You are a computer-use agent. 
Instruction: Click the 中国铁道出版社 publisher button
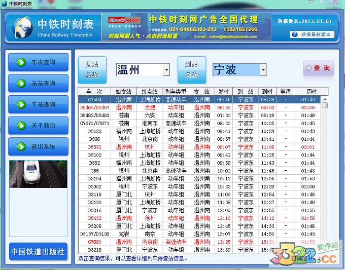point(38,252)
